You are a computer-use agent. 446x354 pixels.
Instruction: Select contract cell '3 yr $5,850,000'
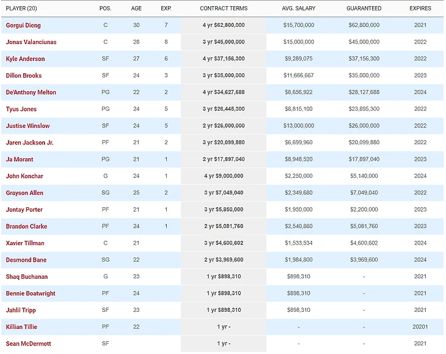(x=224, y=210)
